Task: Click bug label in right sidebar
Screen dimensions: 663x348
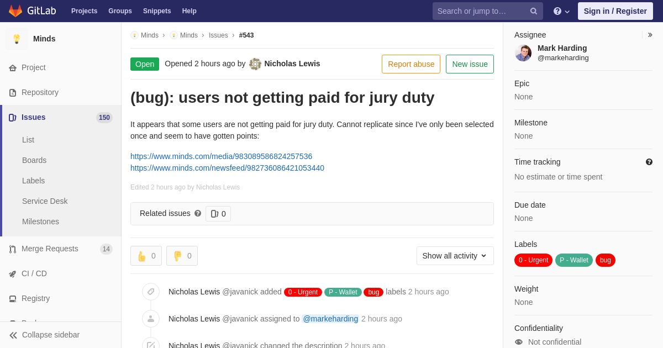Action: pos(606,260)
